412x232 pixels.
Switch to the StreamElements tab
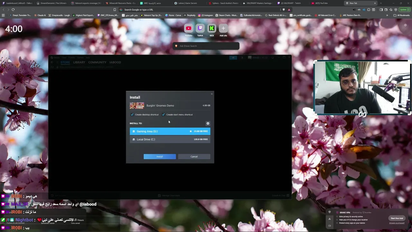pos(51,3)
